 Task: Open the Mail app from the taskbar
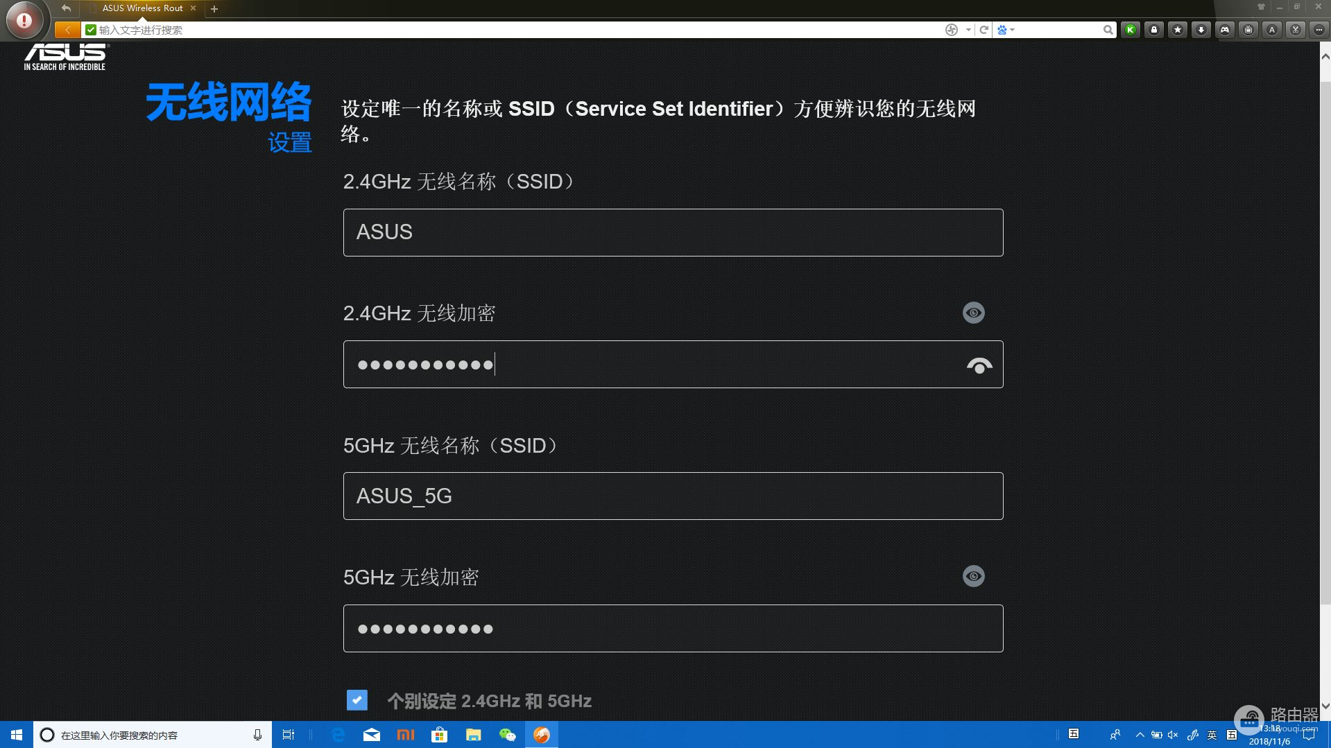tap(372, 735)
